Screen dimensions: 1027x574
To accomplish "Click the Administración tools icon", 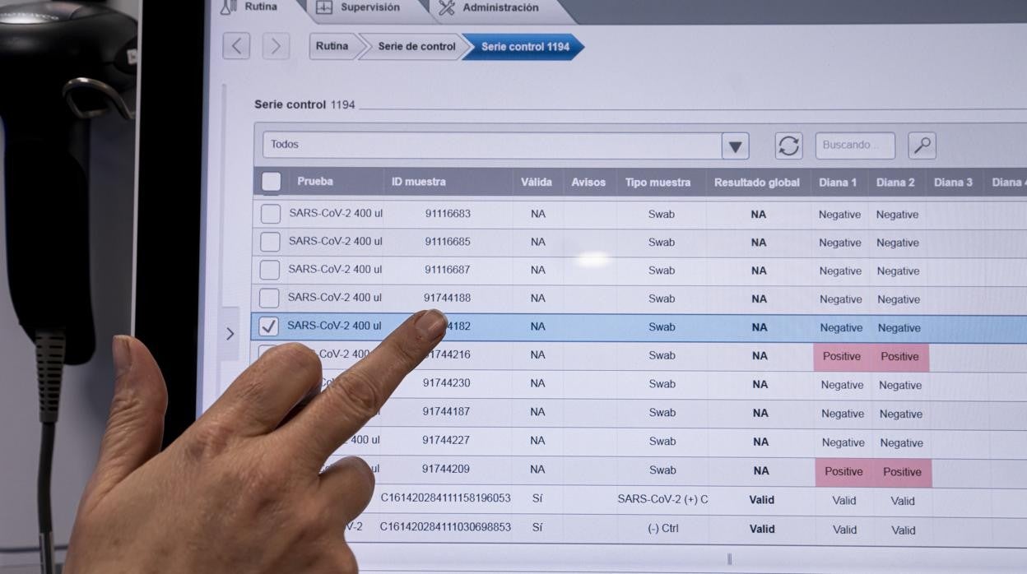I will 447,8.
